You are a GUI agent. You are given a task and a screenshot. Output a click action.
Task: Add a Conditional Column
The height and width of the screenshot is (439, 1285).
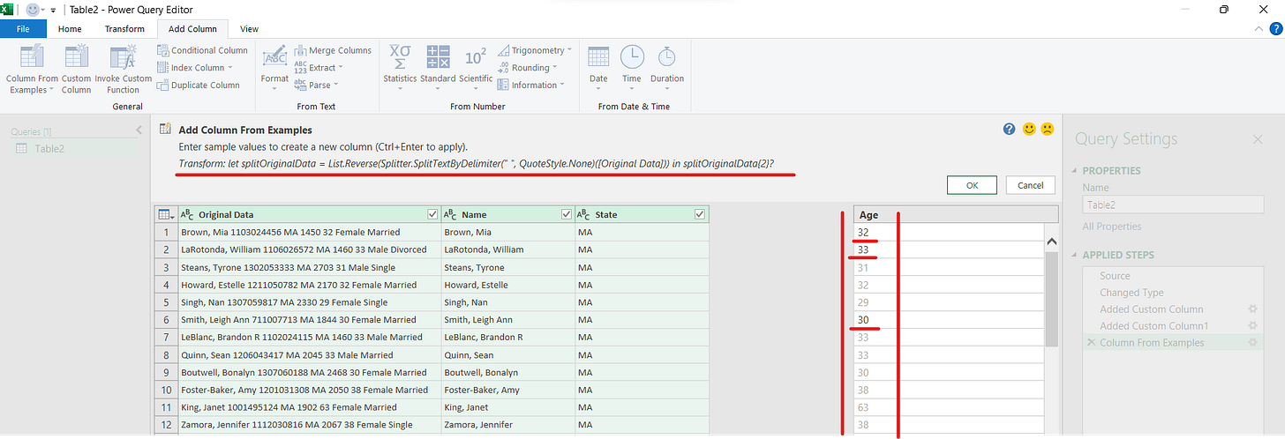tap(202, 50)
